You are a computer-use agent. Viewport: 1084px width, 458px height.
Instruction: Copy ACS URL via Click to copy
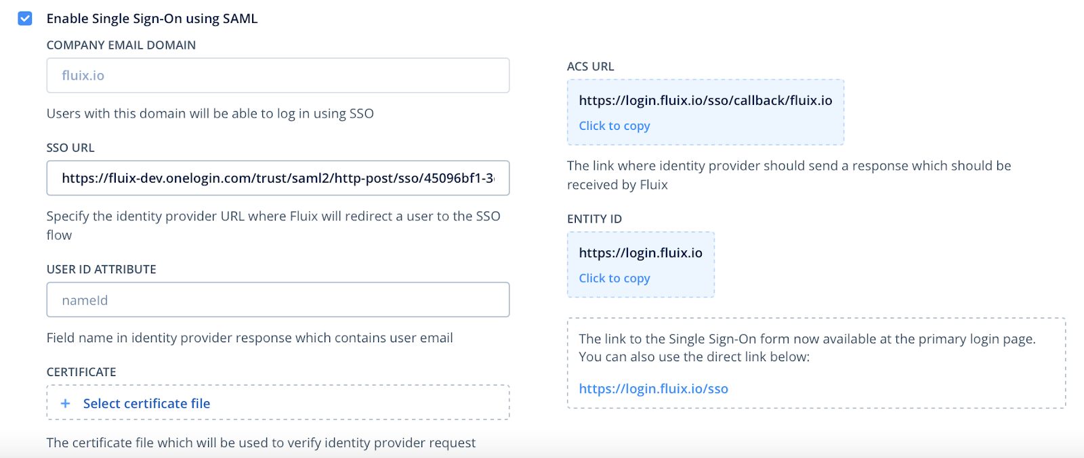pyautogui.click(x=614, y=126)
